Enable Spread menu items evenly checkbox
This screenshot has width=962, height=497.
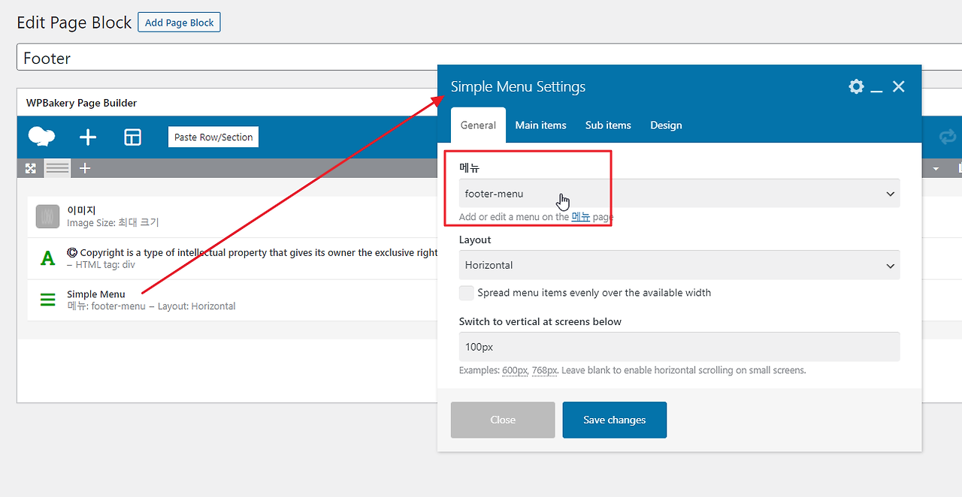[x=467, y=293]
